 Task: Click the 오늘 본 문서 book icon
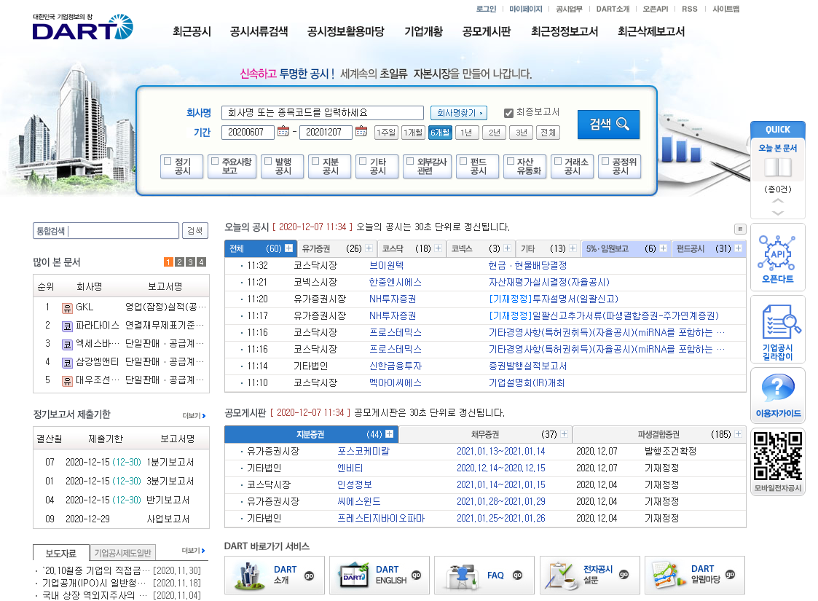(x=777, y=168)
